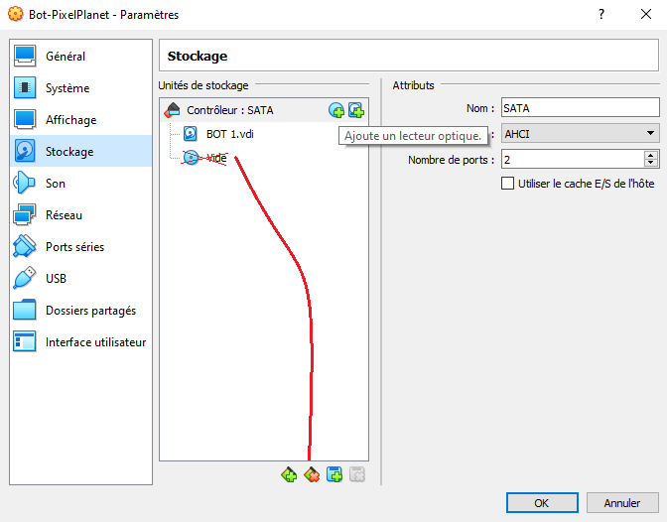The height and width of the screenshot is (522, 667).
Task: Open the Réseau settings section
Action: tap(64, 215)
